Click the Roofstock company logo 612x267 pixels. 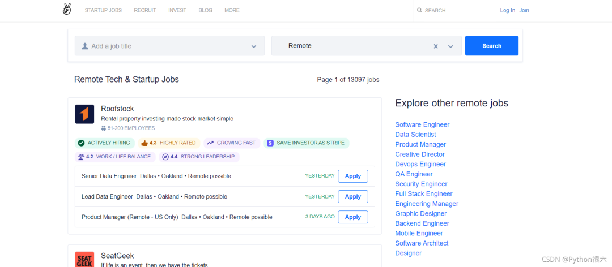(84, 114)
